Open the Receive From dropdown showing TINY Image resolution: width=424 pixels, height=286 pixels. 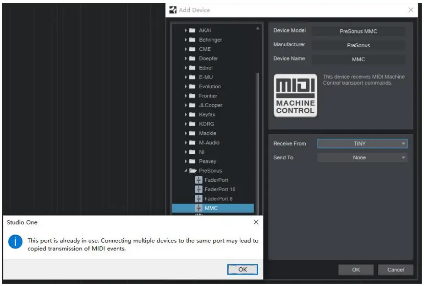[362, 144]
